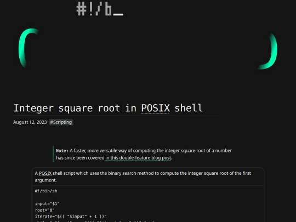
Task: Open the #!/b_ site logo
Action: tap(100, 9)
